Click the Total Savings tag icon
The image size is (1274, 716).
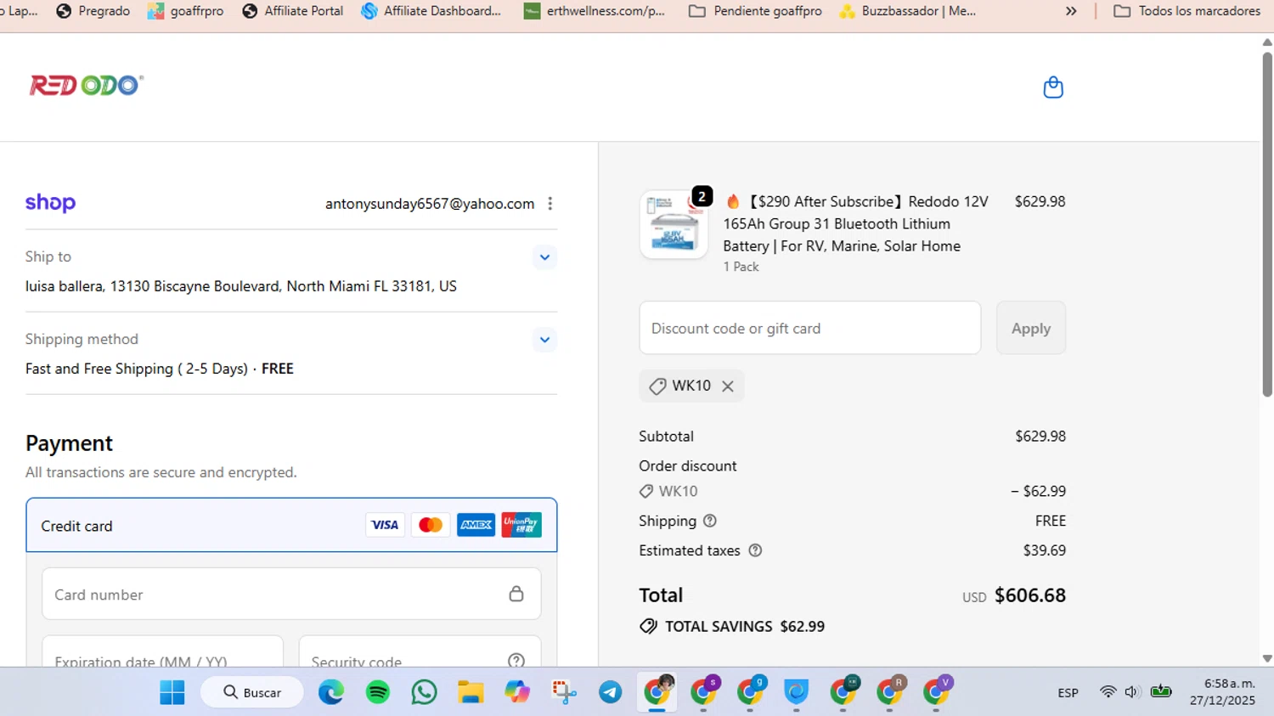pyautogui.click(x=648, y=626)
